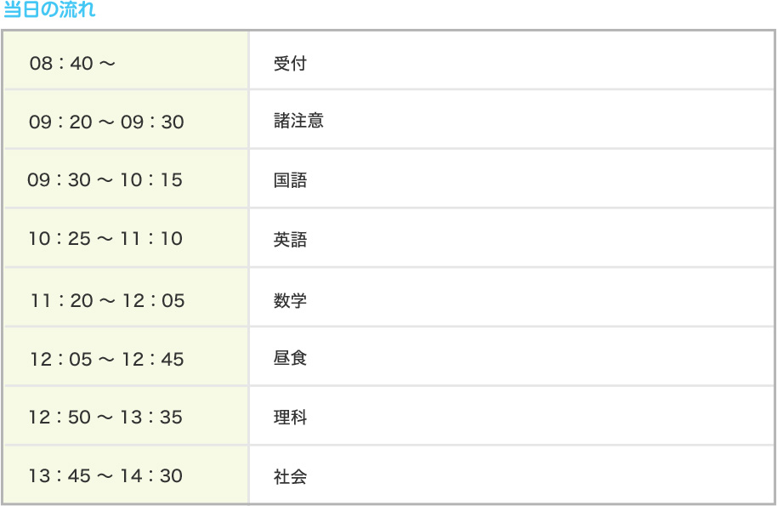Select the 08:40 ～ time cell
The height and width of the screenshot is (506, 777).
pos(71,64)
